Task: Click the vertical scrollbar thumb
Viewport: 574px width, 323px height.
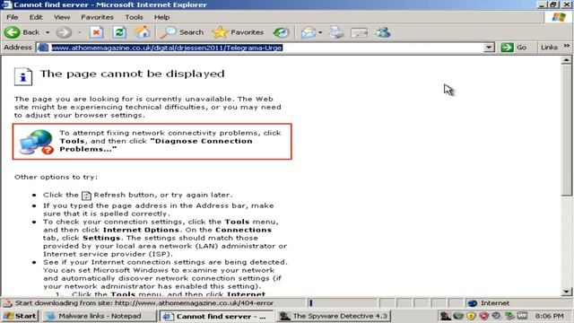Action: [566, 131]
